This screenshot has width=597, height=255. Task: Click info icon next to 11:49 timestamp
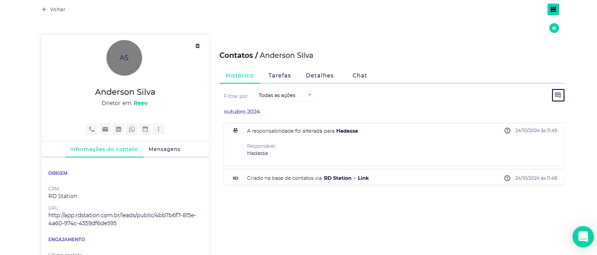tap(507, 130)
